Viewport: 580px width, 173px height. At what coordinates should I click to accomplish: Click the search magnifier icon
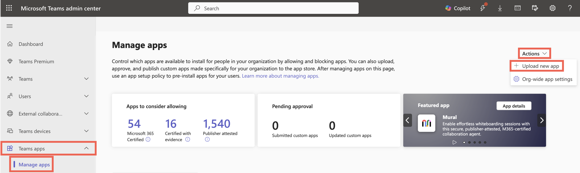coord(197,8)
